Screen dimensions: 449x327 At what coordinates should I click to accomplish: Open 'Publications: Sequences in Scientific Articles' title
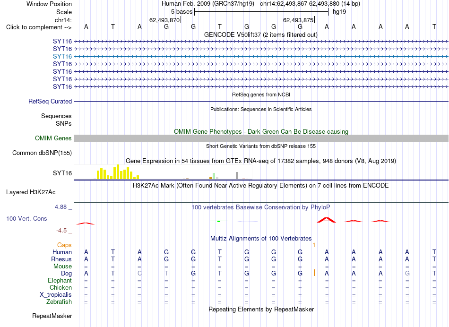[x=261, y=109]
